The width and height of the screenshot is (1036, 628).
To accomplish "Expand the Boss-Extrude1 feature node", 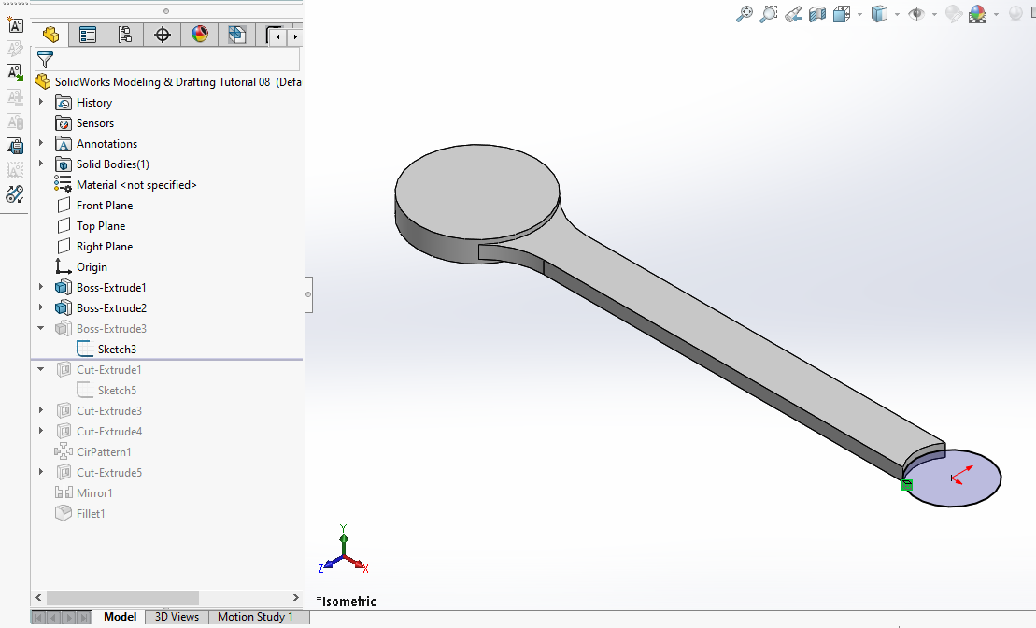I will coord(40,288).
